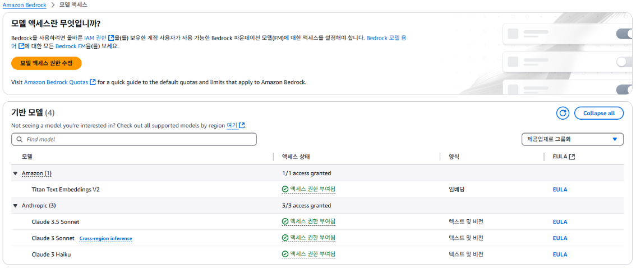The height and width of the screenshot is (269, 636).
Task: Toggle the middle switch in banner illustration
Action: click(624, 62)
